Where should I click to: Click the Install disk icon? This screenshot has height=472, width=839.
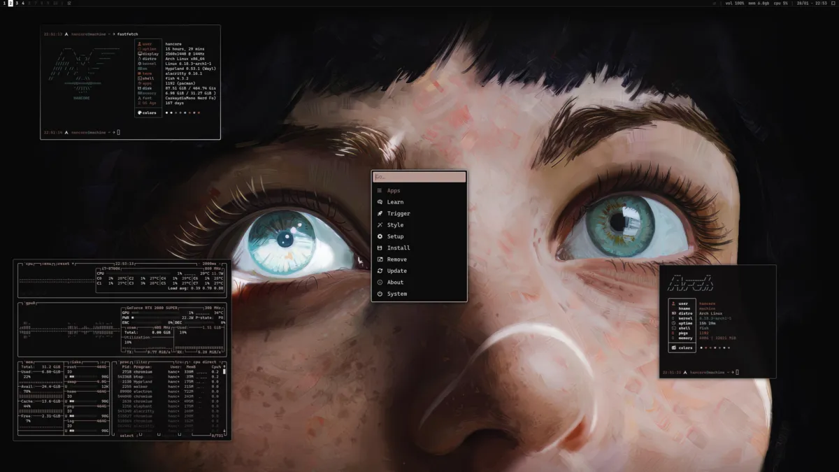click(x=380, y=248)
